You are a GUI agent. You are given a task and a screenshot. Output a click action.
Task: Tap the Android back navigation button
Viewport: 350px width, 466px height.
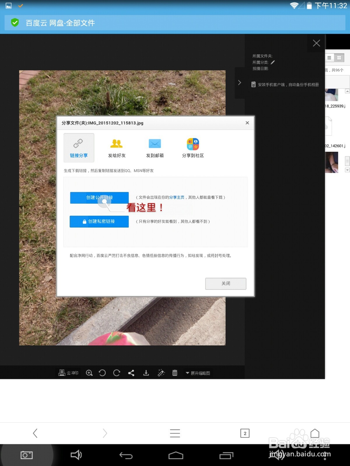pos(126,455)
